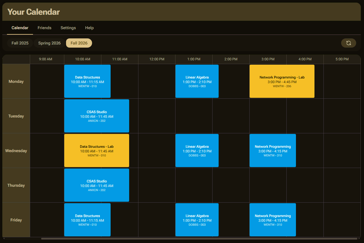Open Monday's Data Structures class block

tap(87, 81)
